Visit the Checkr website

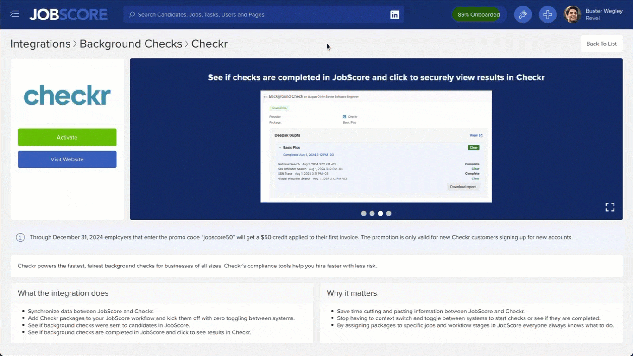click(x=67, y=159)
